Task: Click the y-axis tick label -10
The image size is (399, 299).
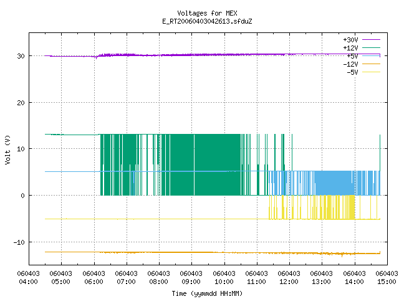Action: click(x=19, y=242)
